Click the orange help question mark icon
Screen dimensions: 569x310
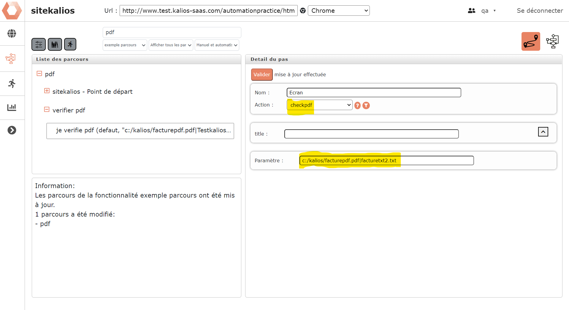pos(358,106)
